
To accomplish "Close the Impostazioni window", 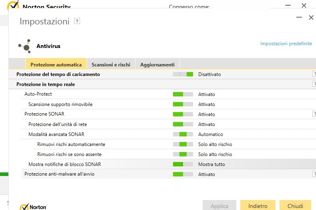I will pyautogui.click(x=311, y=18).
